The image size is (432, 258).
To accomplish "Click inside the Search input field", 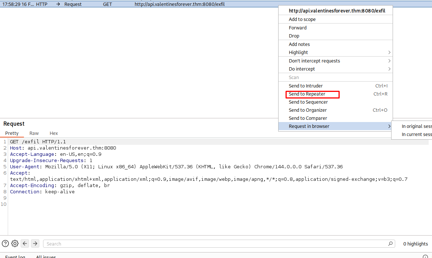I will click(x=213, y=244).
